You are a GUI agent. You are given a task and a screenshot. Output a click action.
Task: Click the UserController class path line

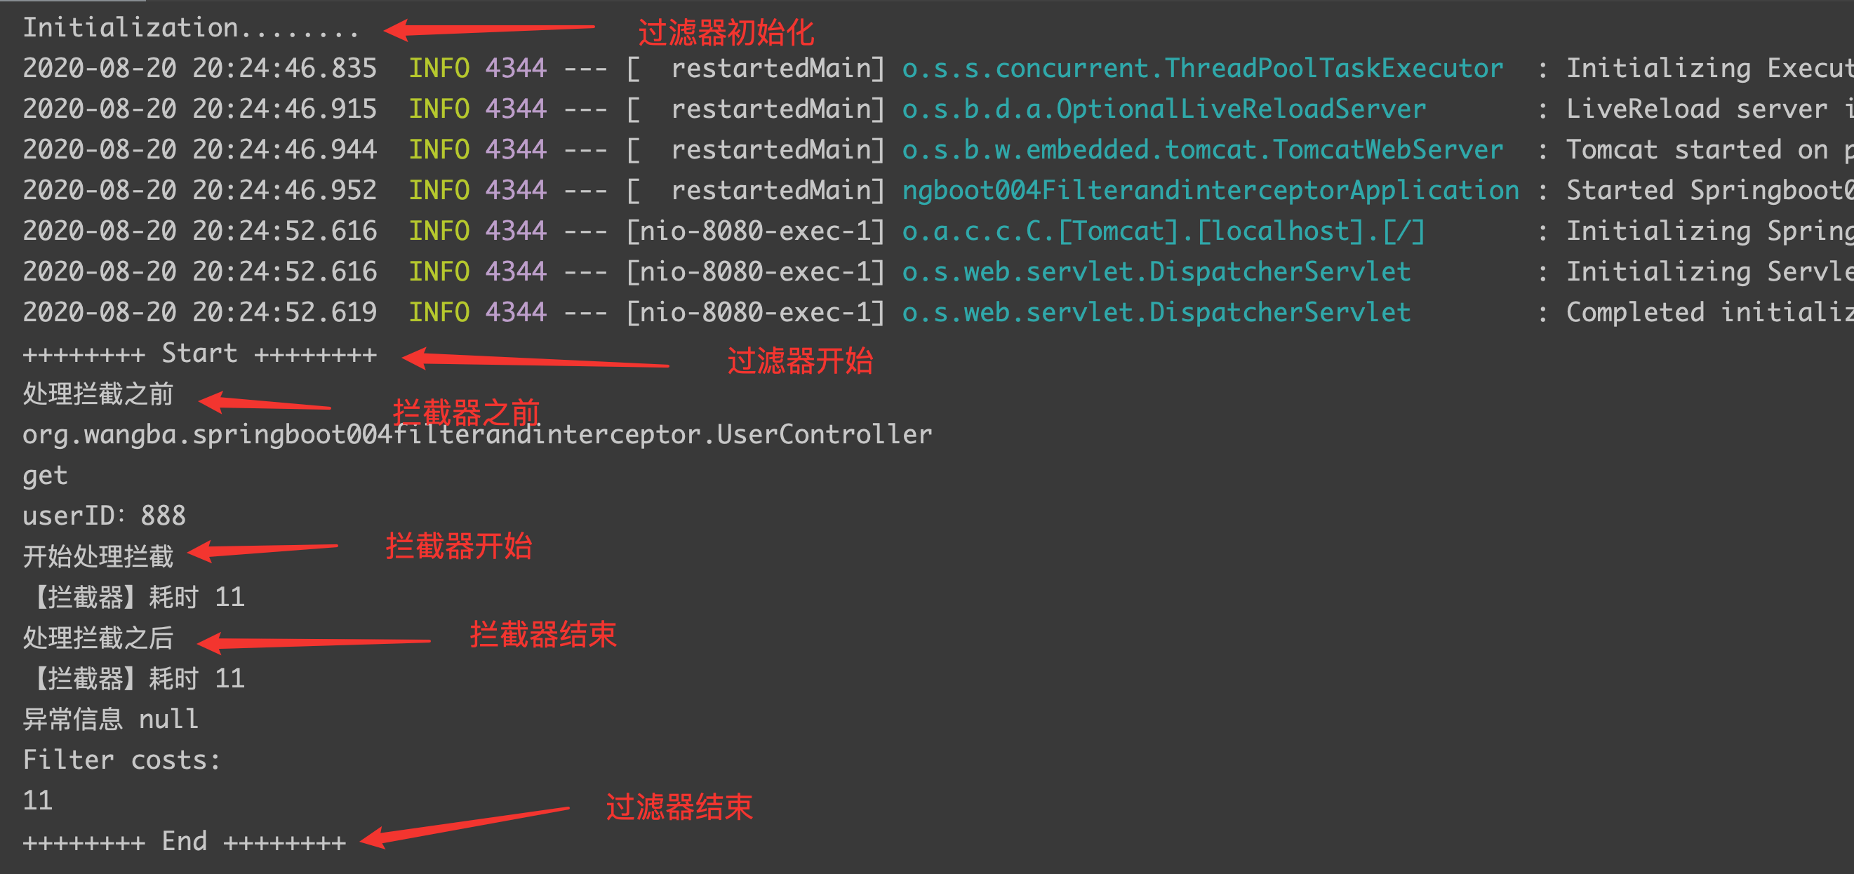tap(476, 434)
